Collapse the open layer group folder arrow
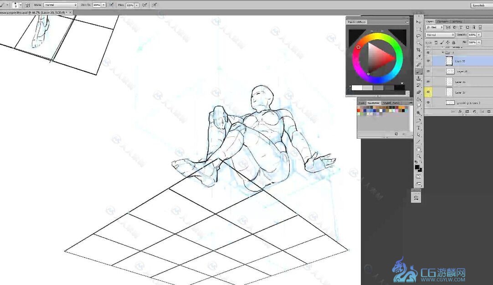493x285 pixels. coord(442,53)
